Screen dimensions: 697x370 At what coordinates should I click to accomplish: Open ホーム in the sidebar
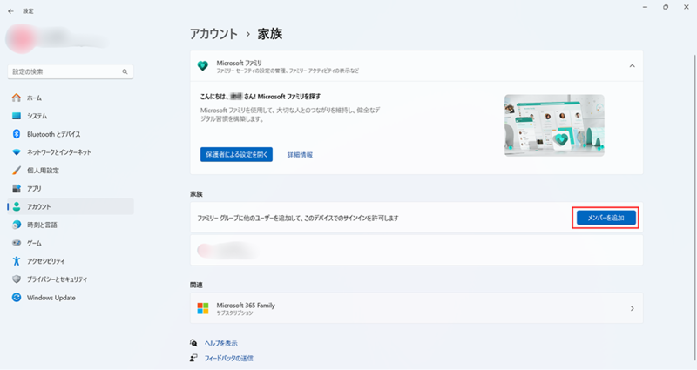[x=71, y=98]
